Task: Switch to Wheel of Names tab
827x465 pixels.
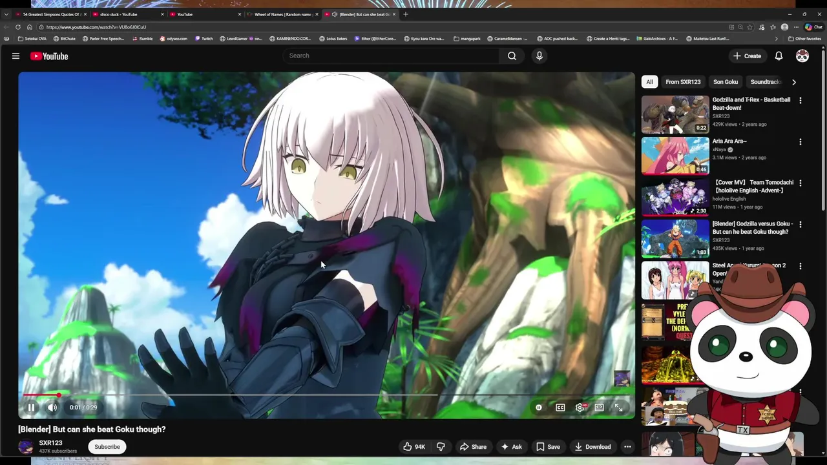Action: click(x=282, y=14)
